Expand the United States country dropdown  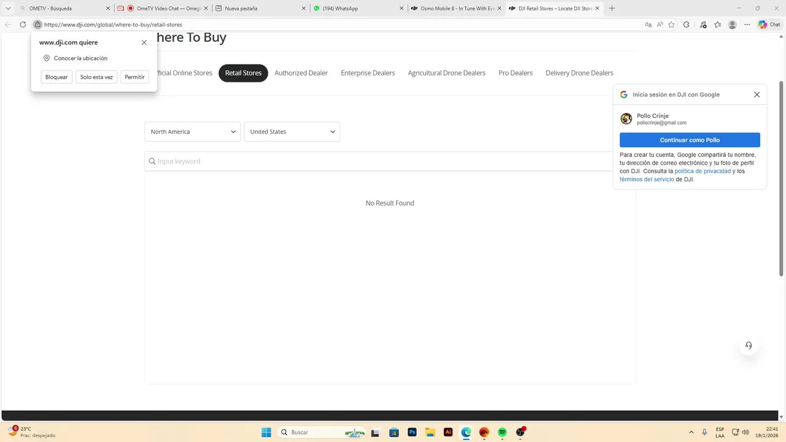(x=292, y=132)
